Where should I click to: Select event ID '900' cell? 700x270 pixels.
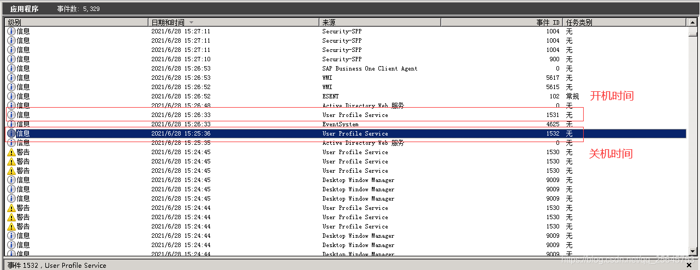[554, 59]
